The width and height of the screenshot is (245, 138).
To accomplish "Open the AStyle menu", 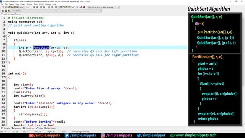I will 41,4.
